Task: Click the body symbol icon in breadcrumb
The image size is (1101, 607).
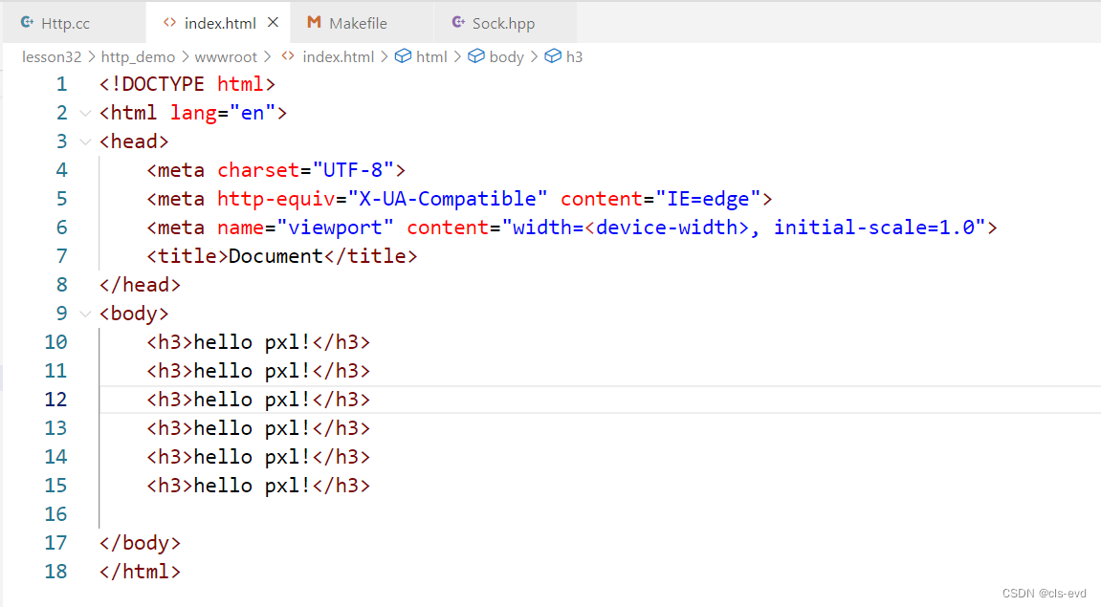Action: [x=476, y=56]
